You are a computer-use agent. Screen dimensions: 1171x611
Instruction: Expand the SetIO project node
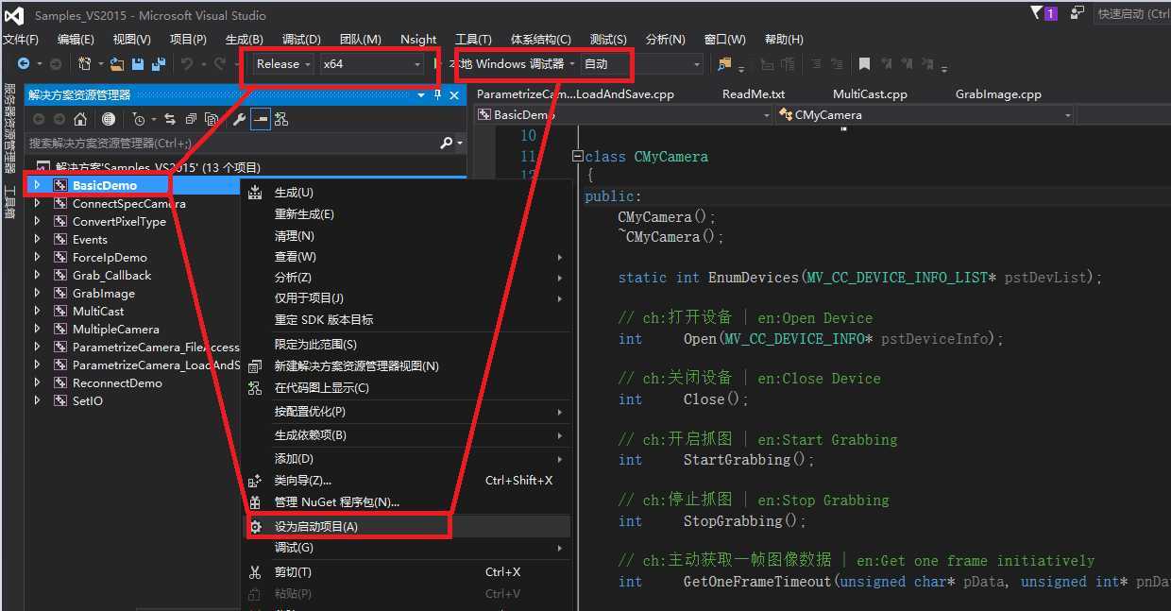pos(37,401)
